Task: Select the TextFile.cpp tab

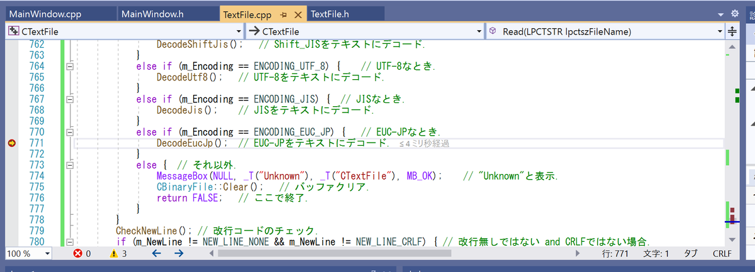Action: [247, 14]
